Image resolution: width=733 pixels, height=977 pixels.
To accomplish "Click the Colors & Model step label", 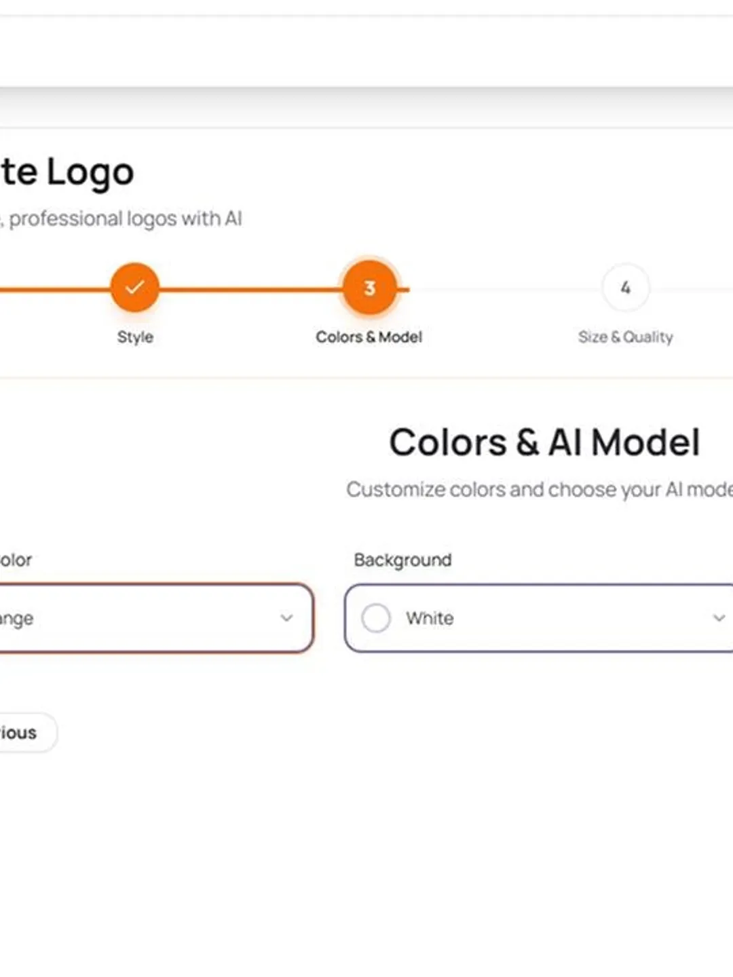I will point(369,337).
